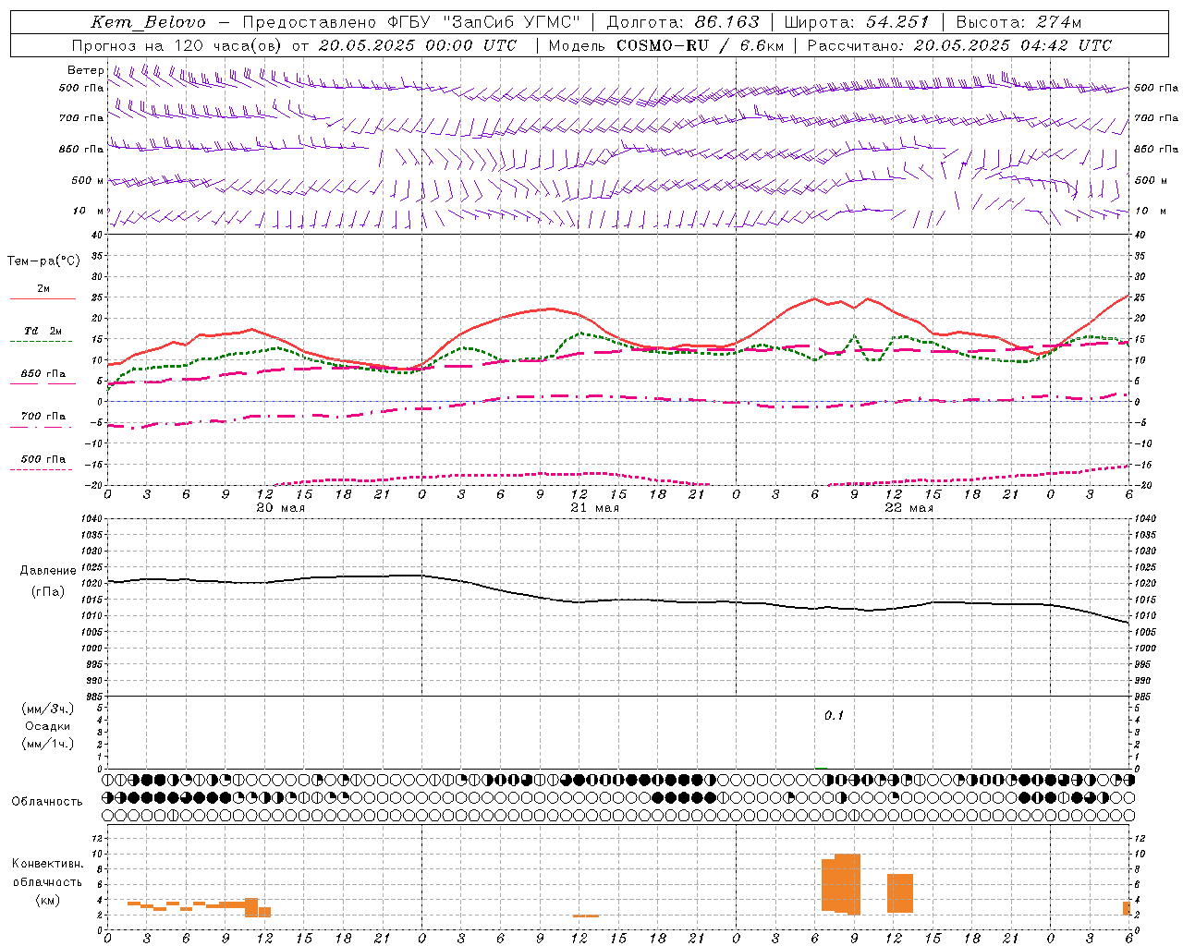The image size is (1183, 946).
Task: Click the 20 мая date label
Action: [x=280, y=508]
